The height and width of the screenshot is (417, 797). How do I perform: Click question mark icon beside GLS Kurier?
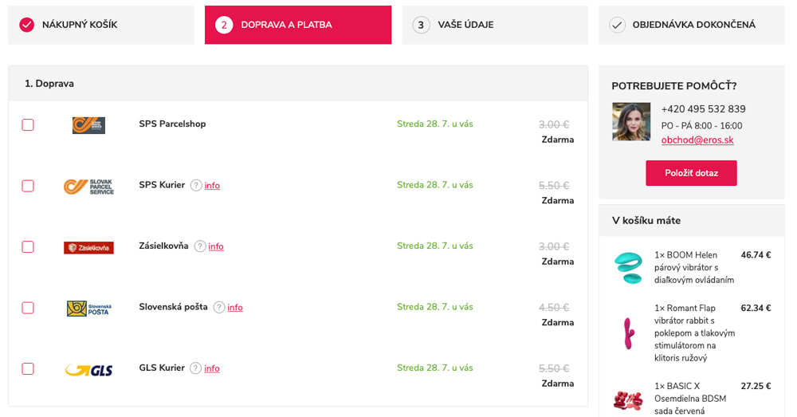tap(196, 368)
